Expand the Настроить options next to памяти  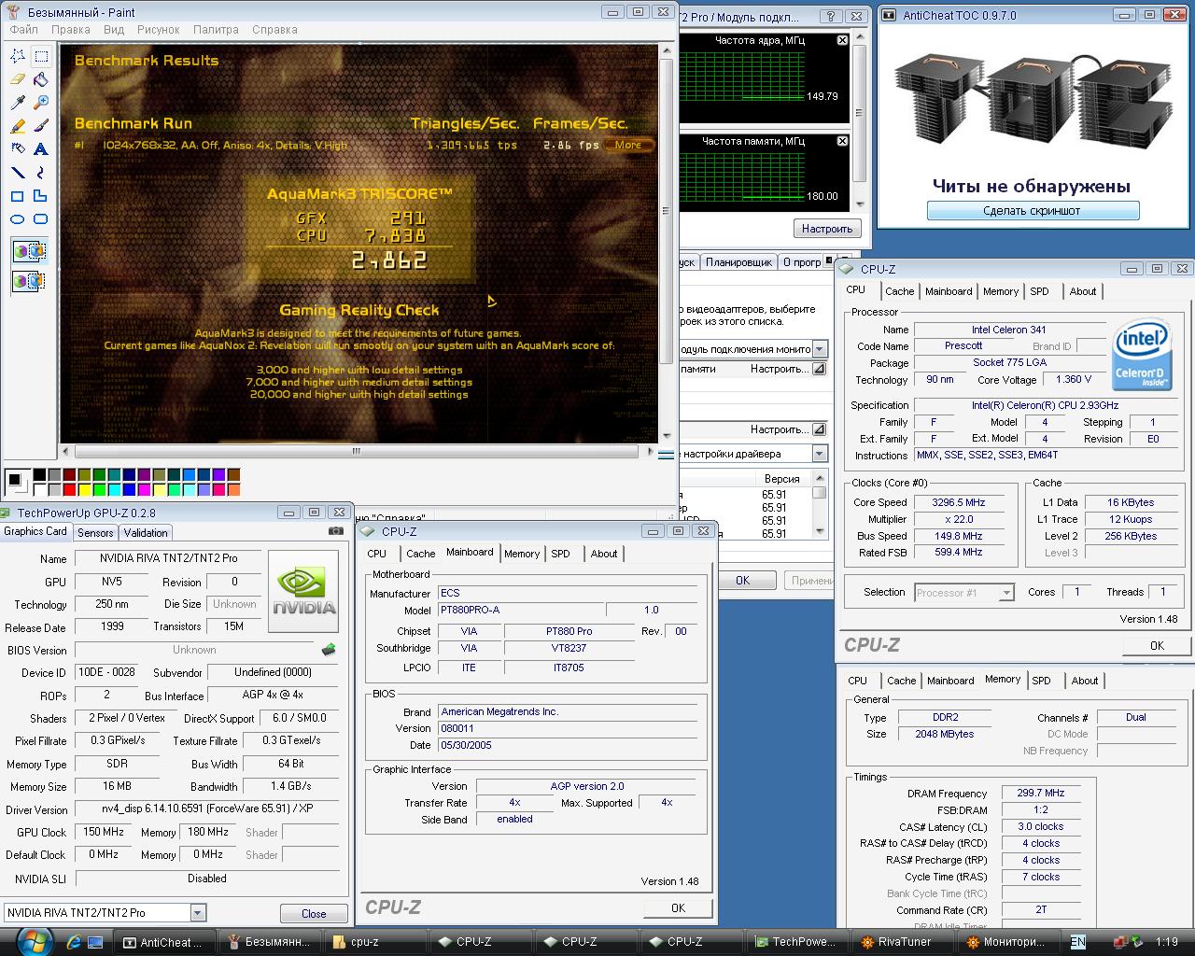point(819,369)
